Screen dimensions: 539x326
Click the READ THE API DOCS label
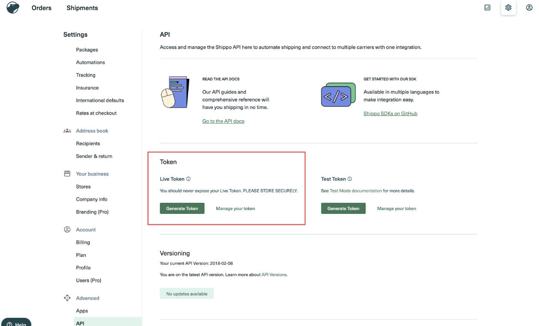(x=221, y=79)
